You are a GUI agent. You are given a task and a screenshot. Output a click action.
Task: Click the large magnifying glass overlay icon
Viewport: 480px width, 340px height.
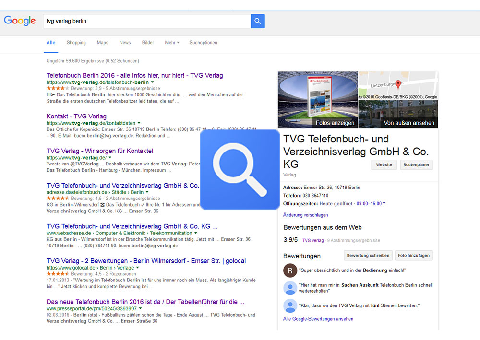[x=240, y=169]
